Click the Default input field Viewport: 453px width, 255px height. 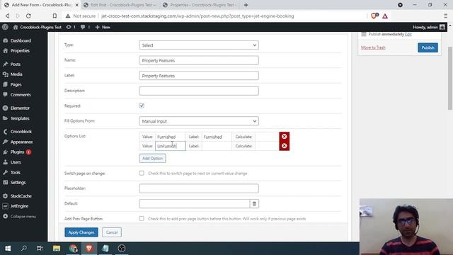pos(195,203)
